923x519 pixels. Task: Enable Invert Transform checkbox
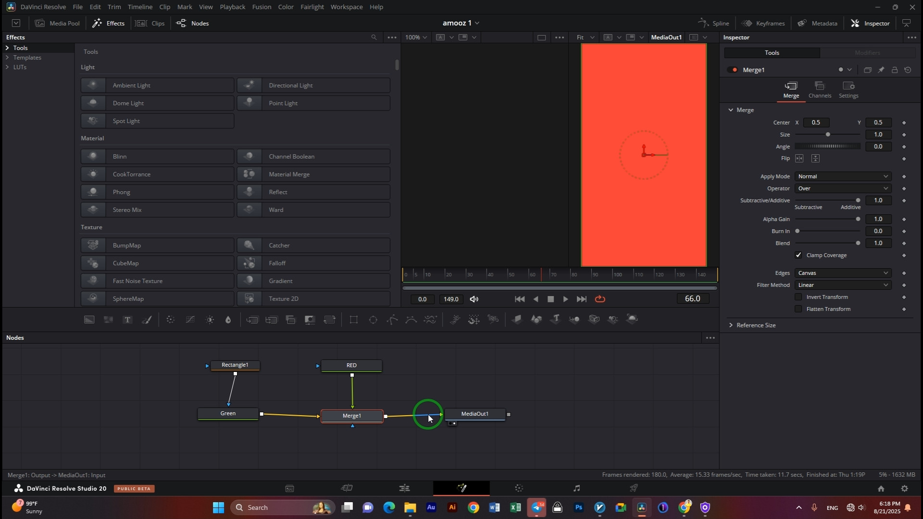click(798, 297)
